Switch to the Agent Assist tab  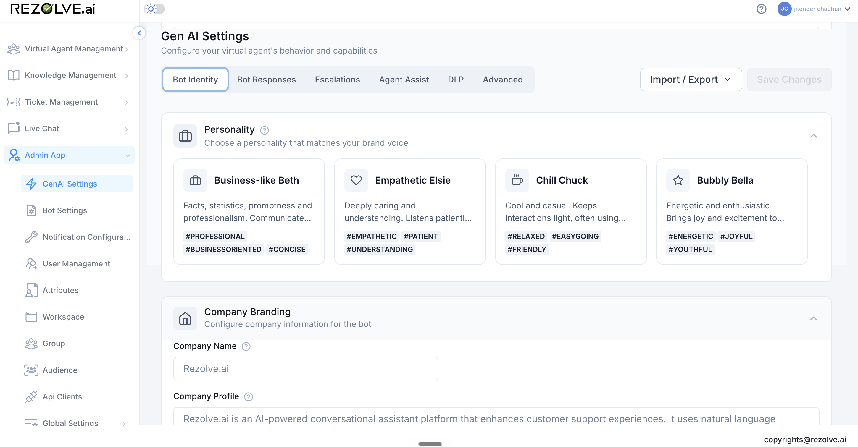[404, 80]
